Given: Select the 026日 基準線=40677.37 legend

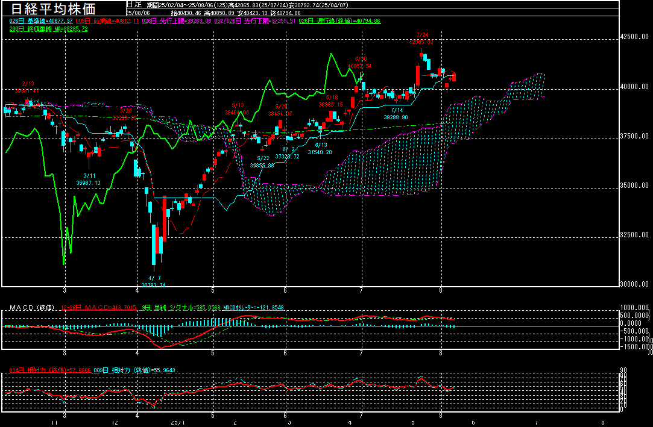Looking at the screenshot, I should [x=41, y=21].
